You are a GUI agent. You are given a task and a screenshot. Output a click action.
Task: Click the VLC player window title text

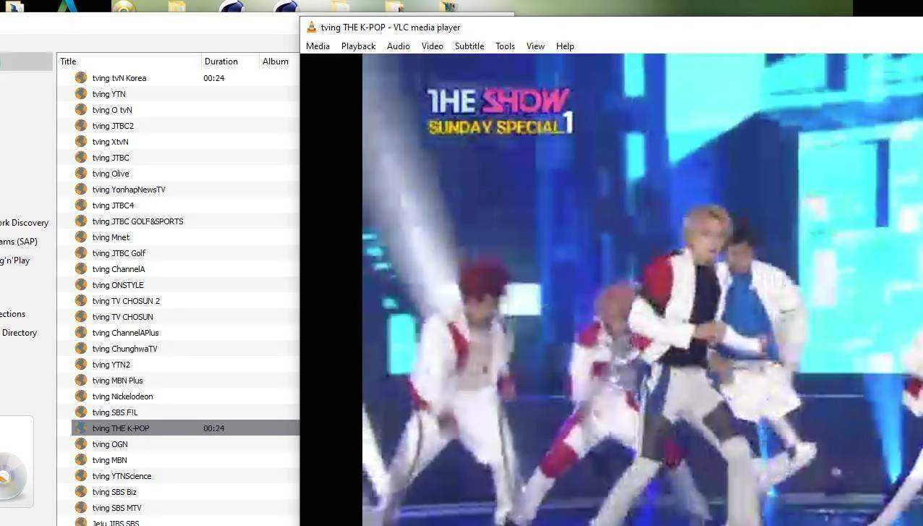pos(391,27)
